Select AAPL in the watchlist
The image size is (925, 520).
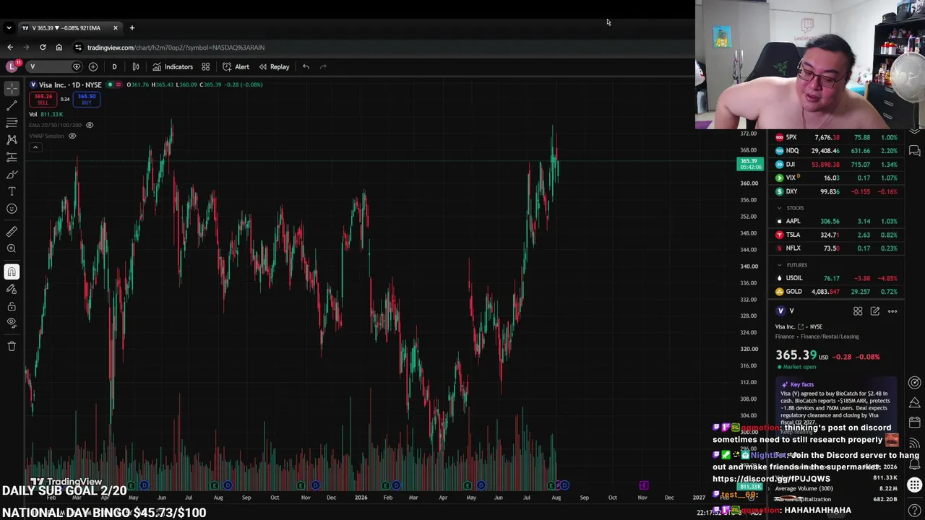(x=836, y=221)
